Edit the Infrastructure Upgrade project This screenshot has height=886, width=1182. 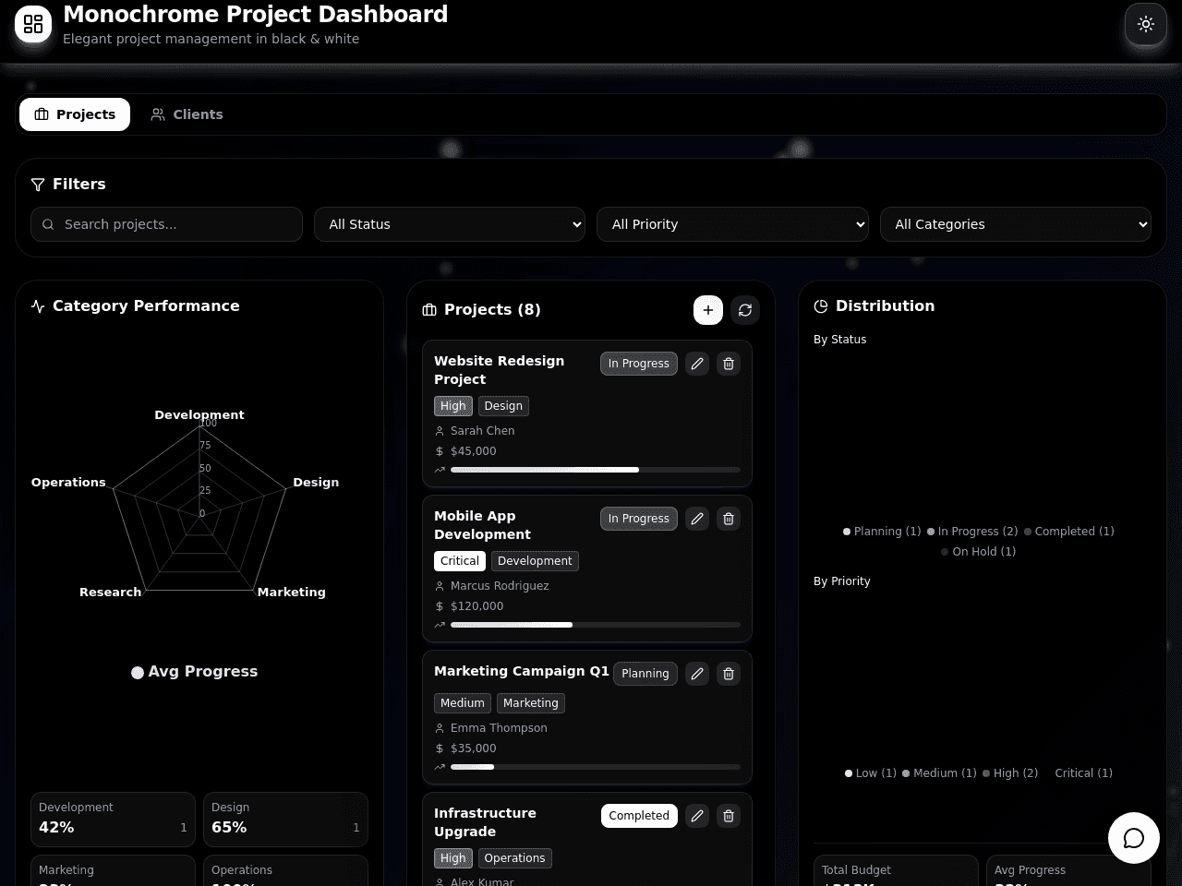[x=697, y=816]
